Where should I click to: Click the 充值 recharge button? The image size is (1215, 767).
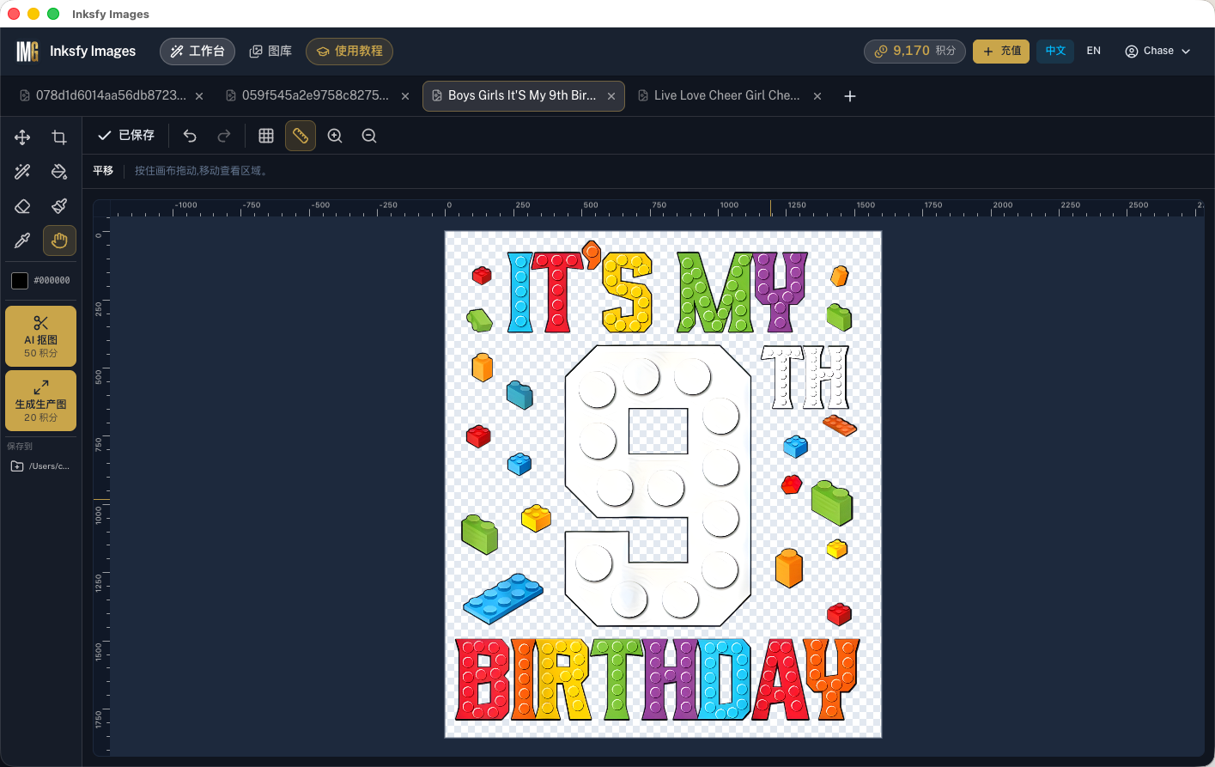pyautogui.click(x=1001, y=52)
